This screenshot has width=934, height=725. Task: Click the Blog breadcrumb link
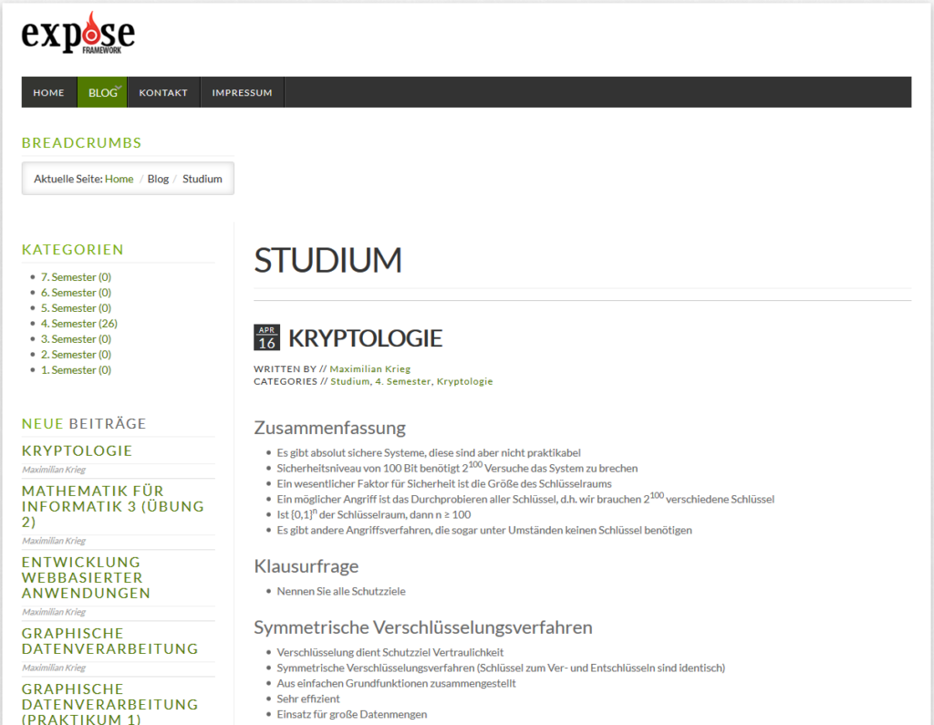point(158,179)
